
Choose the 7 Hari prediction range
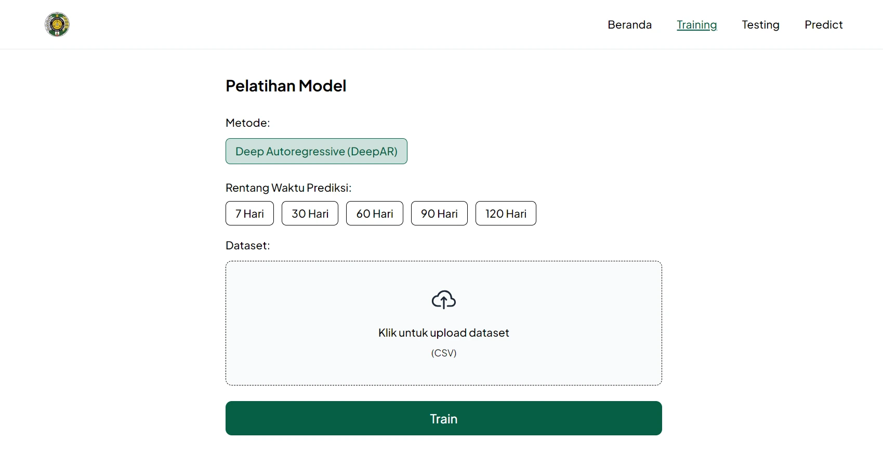pyautogui.click(x=249, y=214)
